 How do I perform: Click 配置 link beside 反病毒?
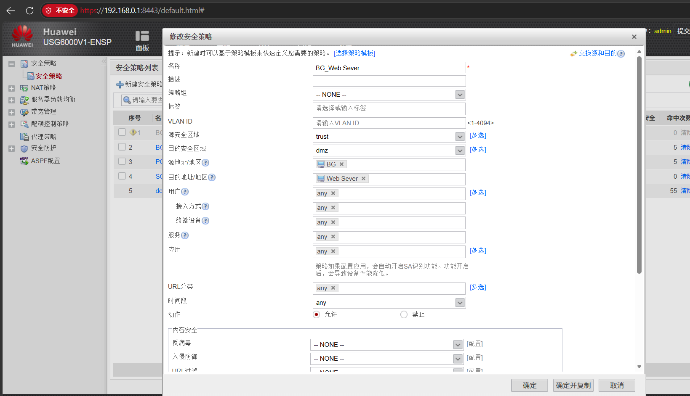click(474, 344)
